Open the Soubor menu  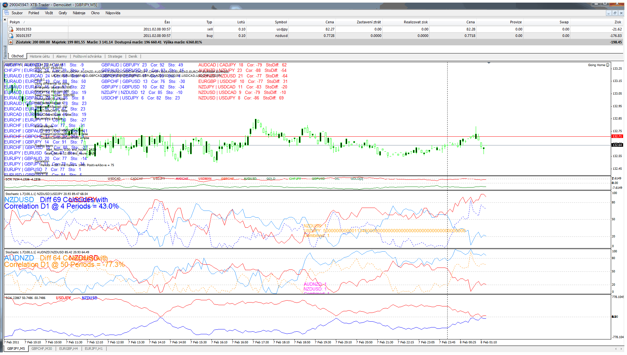[x=17, y=13]
